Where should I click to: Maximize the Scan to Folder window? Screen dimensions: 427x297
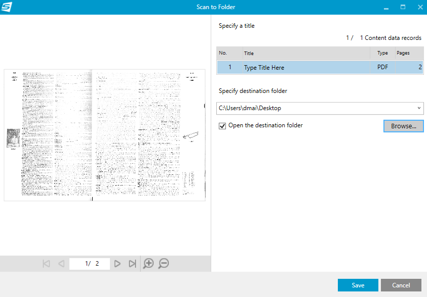(403, 7)
